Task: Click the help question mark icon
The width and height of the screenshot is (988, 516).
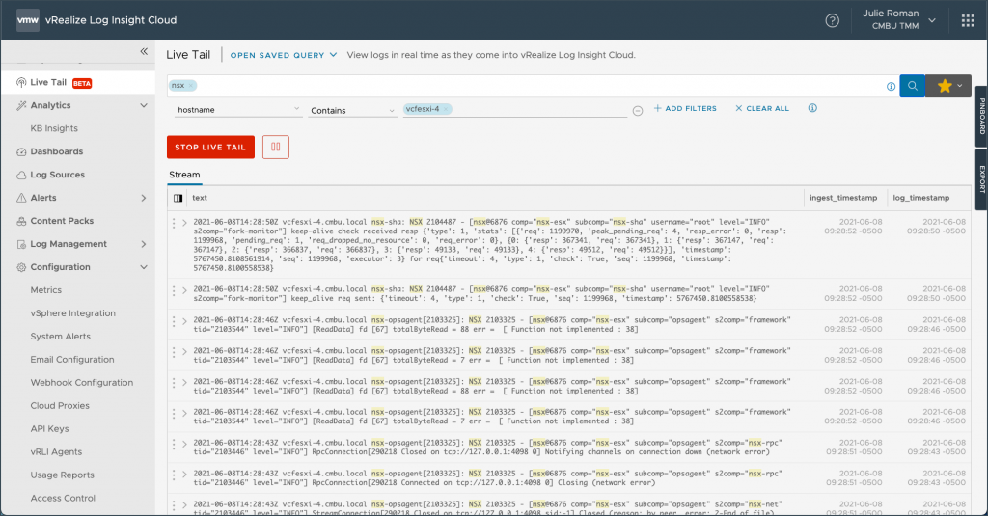Action: 832,20
